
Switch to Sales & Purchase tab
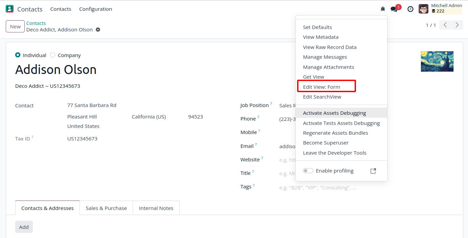coord(106,208)
